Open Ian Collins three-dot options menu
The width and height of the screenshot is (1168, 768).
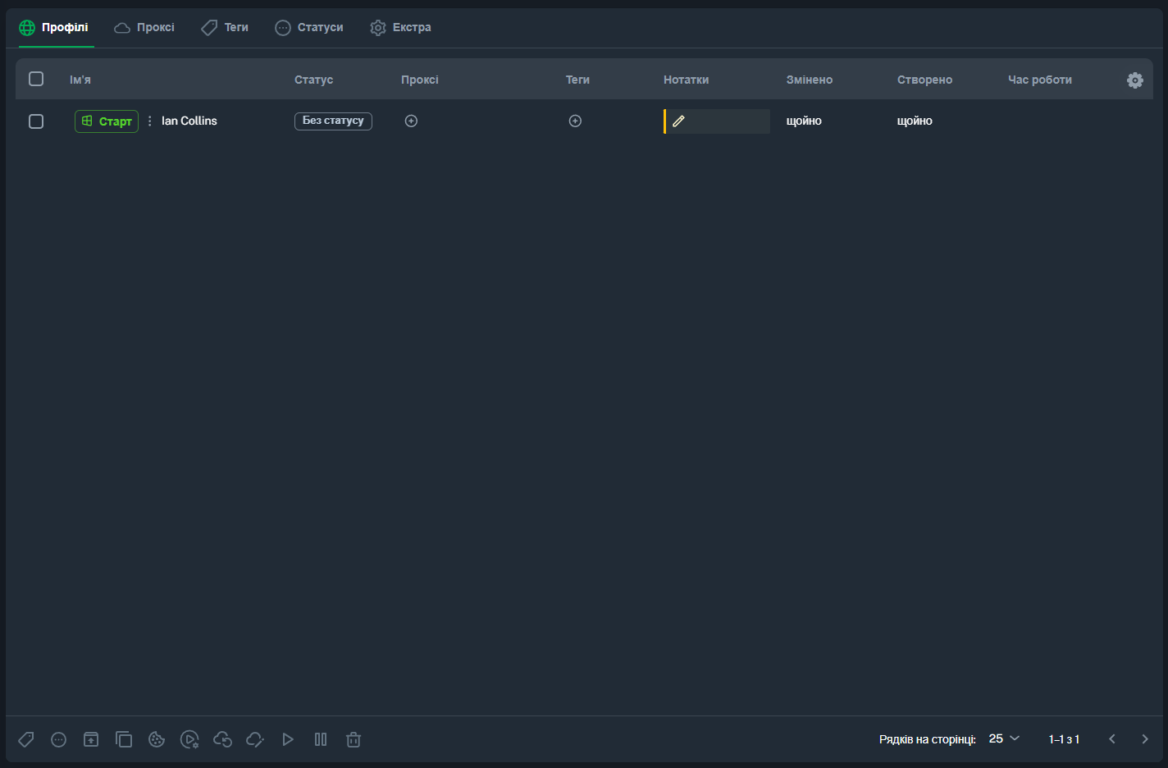149,121
